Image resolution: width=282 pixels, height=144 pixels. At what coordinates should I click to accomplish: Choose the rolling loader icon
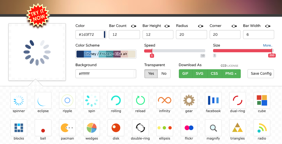[x=116, y=100]
